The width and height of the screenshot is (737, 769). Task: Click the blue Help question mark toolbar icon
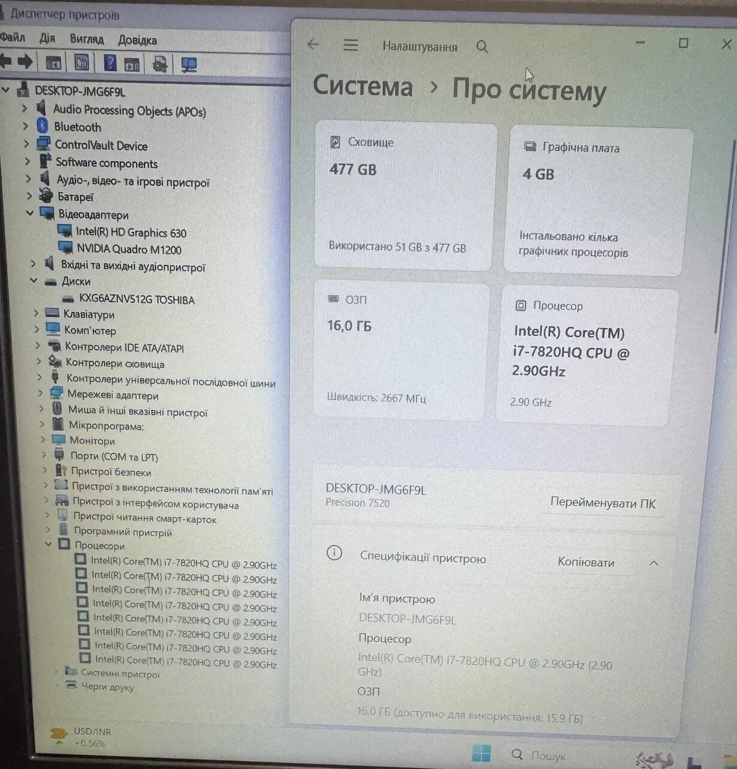[x=110, y=63]
